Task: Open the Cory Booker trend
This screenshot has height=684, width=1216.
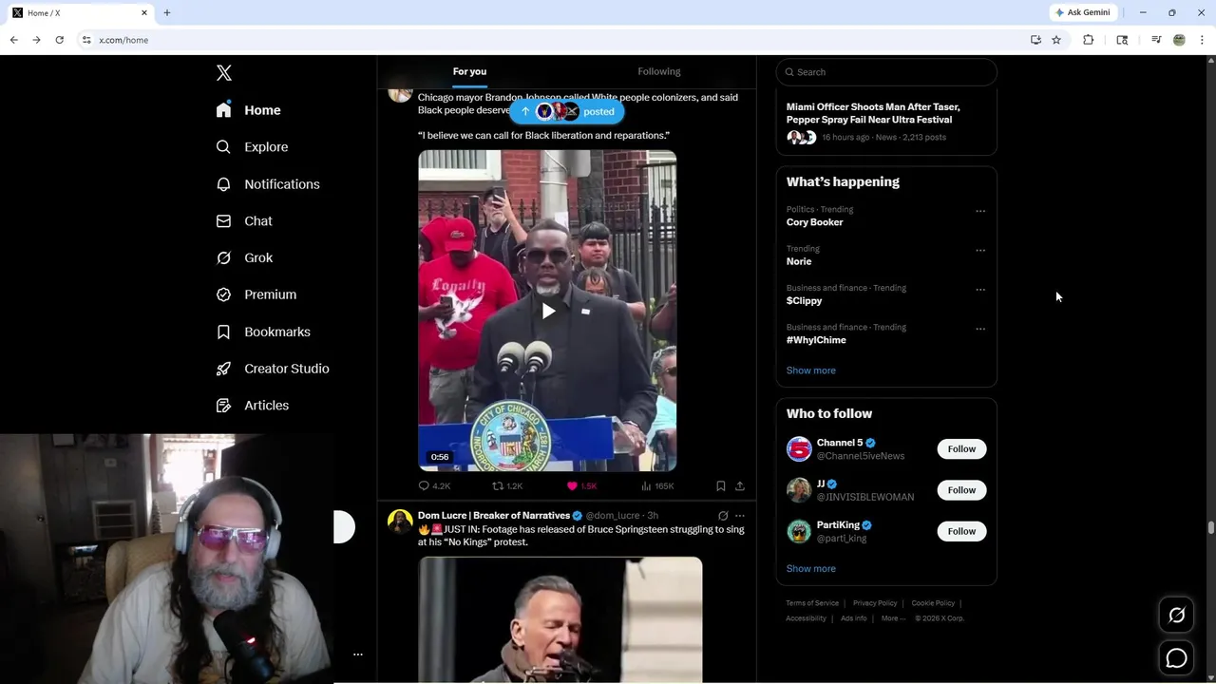Action: 815,222
